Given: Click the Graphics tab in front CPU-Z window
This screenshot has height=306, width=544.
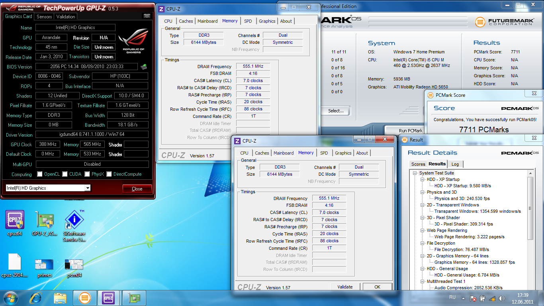Looking at the screenshot, I should coord(343,153).
